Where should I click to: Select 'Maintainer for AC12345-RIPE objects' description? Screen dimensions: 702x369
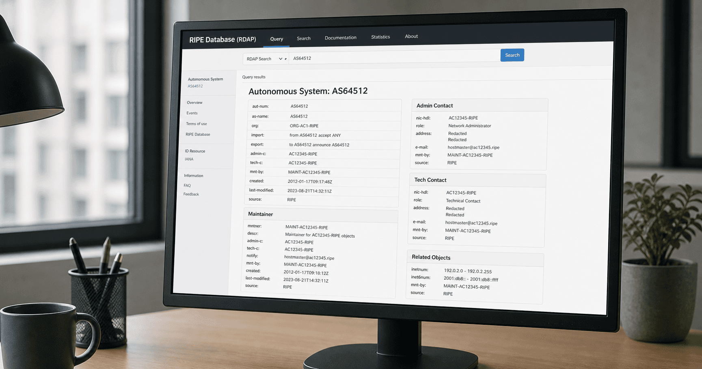320,235
